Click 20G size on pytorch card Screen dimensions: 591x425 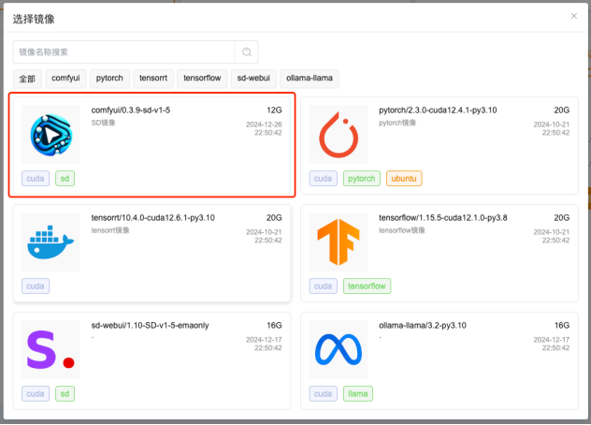pyautogui.click(x=562, y=110)
